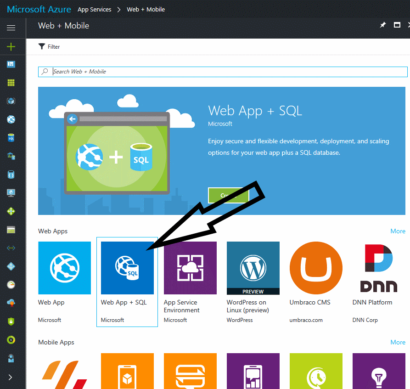Focus the Search Web + Mobile field

click(223, 72)
